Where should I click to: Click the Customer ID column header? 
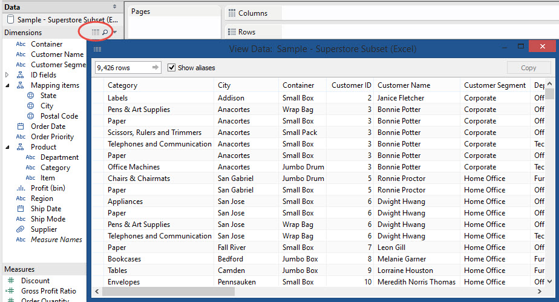pos(351,85)
